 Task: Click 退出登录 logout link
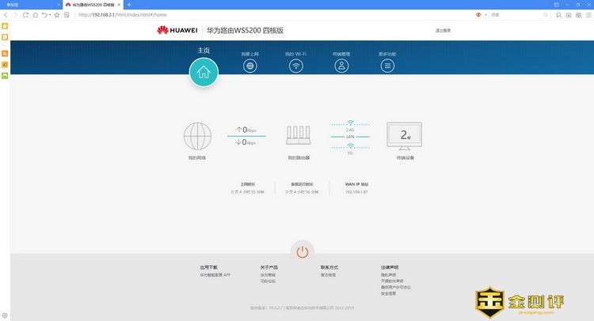tap(443, 30)
